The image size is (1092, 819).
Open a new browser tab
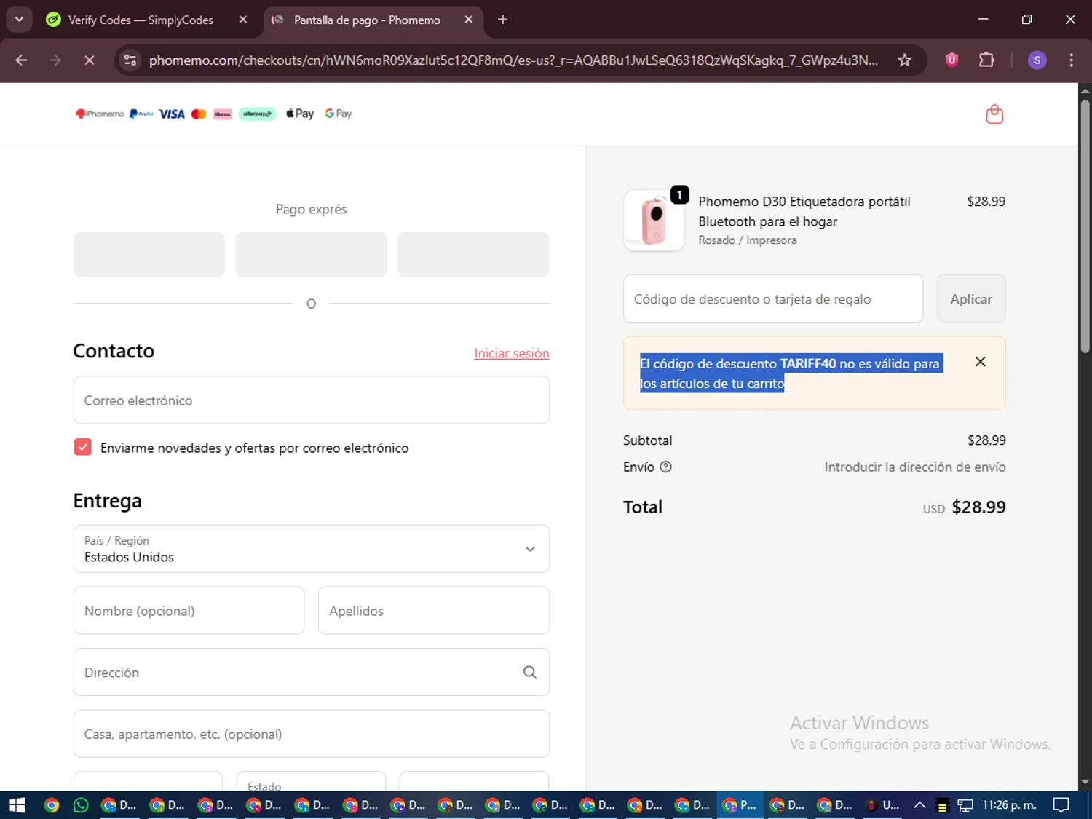pyautogui.click(x=502, y=20)
